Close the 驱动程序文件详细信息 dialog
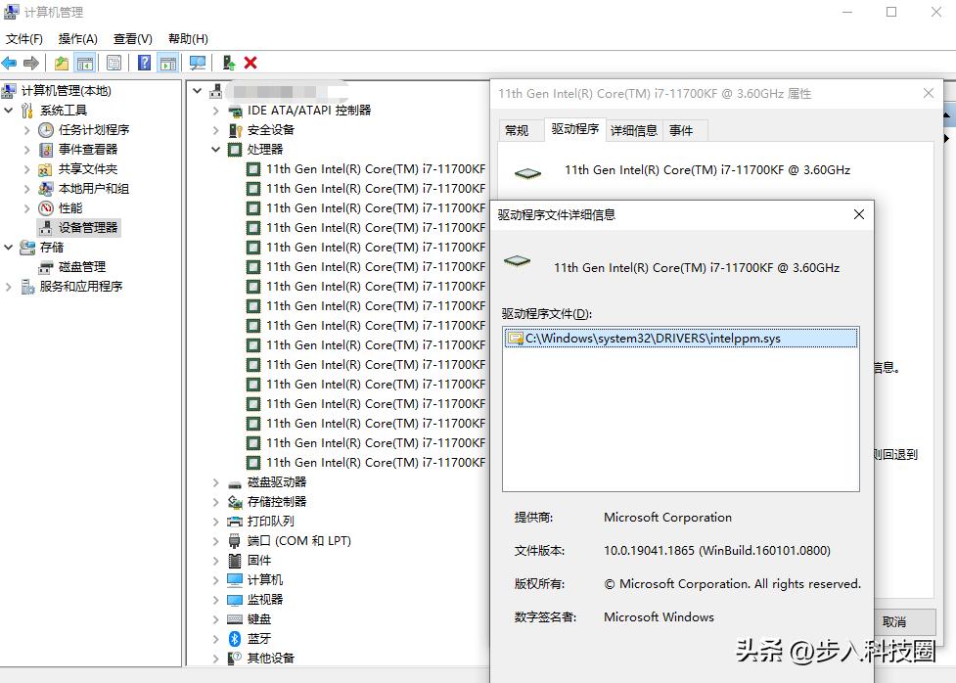This screenshot has height=683, width=956. tap(858, 214)
